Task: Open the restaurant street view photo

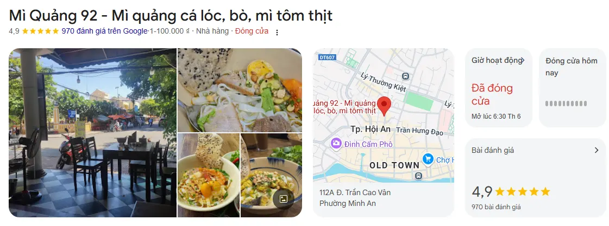Action: point(92,133)
